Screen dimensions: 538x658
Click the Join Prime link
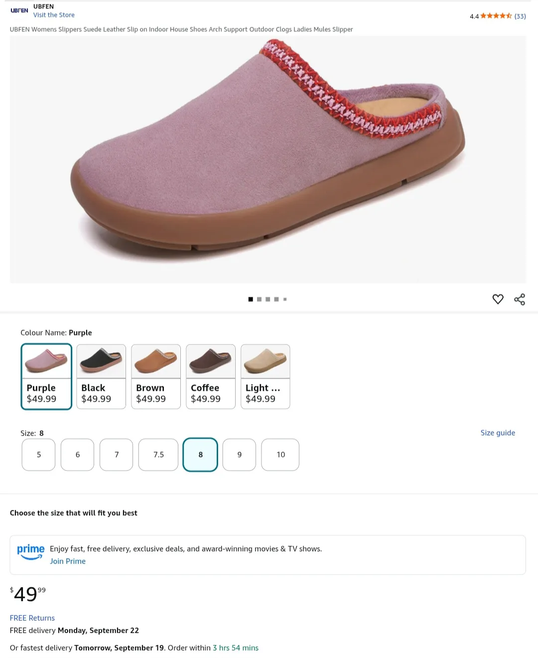pos(68,561)
